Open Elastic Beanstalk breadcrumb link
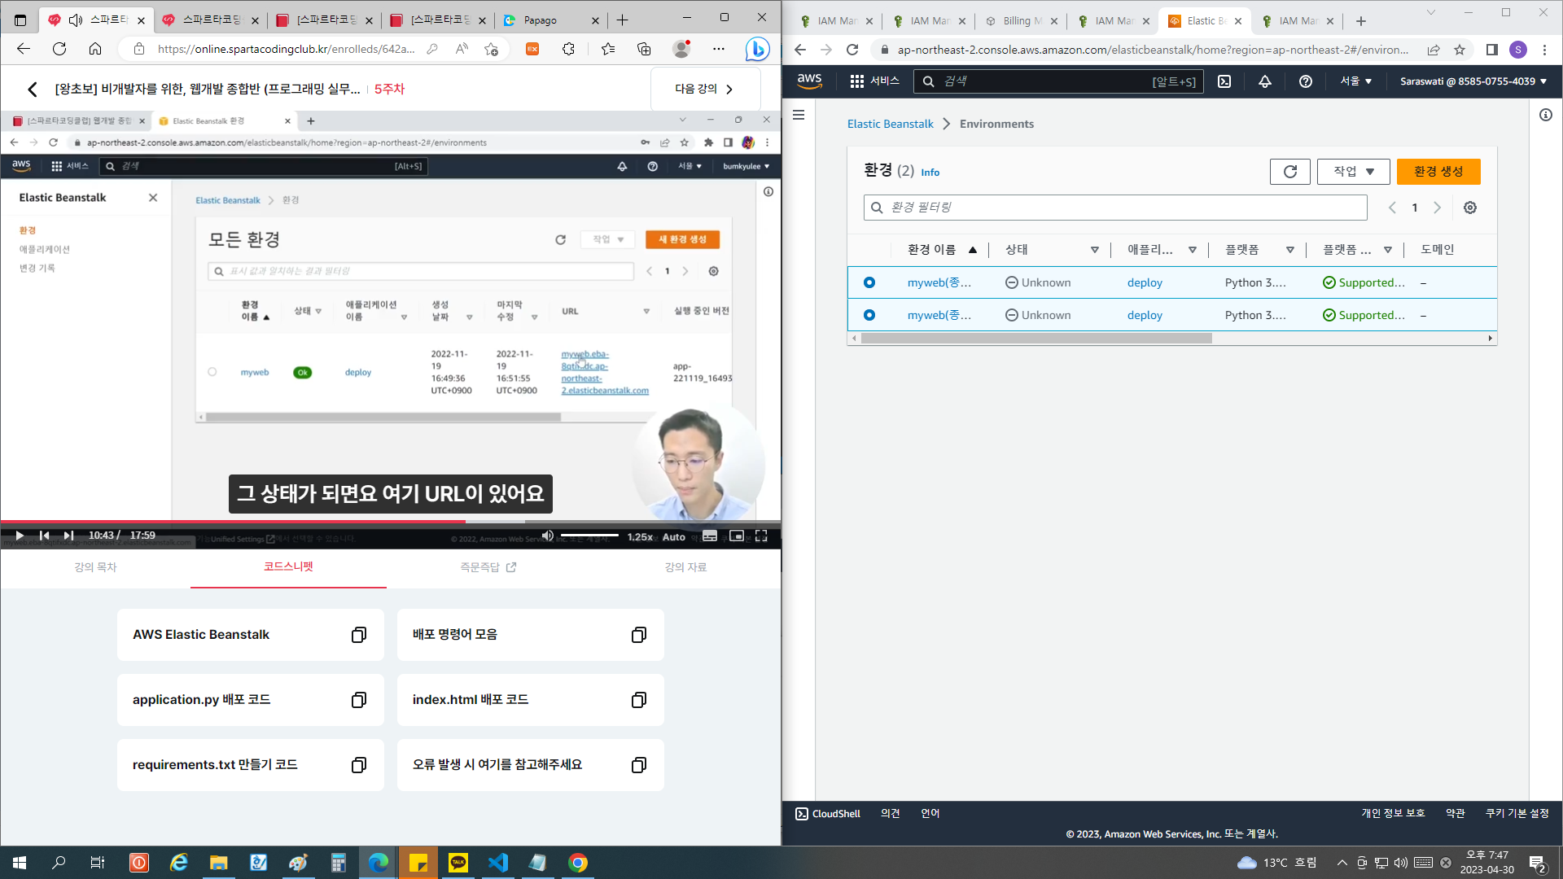 [891, 124]
